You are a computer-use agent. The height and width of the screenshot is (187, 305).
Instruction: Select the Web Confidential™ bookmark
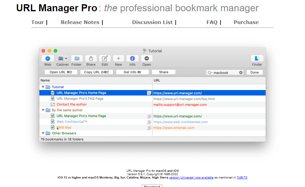(72, 122)
